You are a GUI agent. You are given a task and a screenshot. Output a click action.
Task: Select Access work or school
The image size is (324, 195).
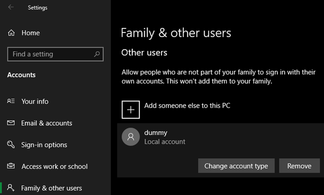[55, 167]
